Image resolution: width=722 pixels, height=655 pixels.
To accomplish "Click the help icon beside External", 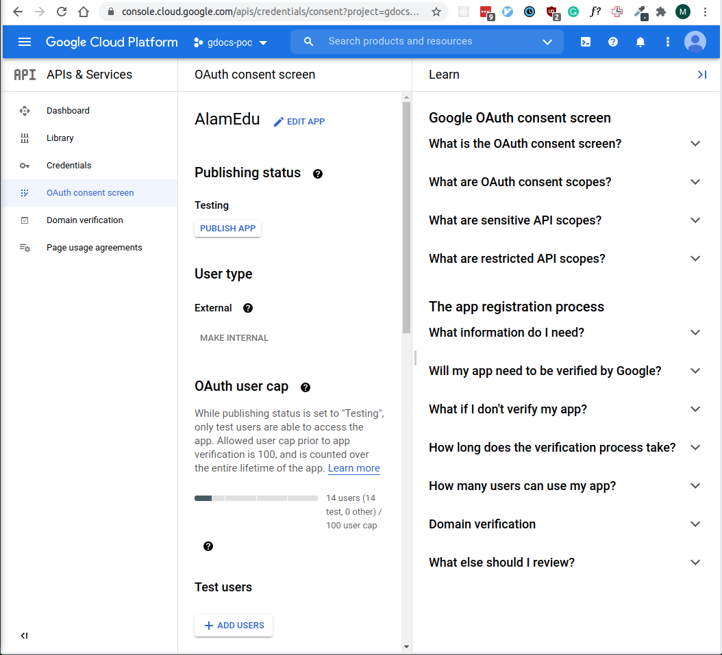I will 248,308.
